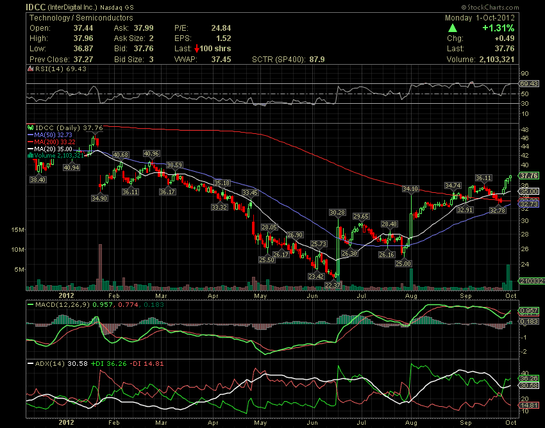Click the SCTR (SP400) score 87.9
545x428 pixels.
tap(317, 60)
